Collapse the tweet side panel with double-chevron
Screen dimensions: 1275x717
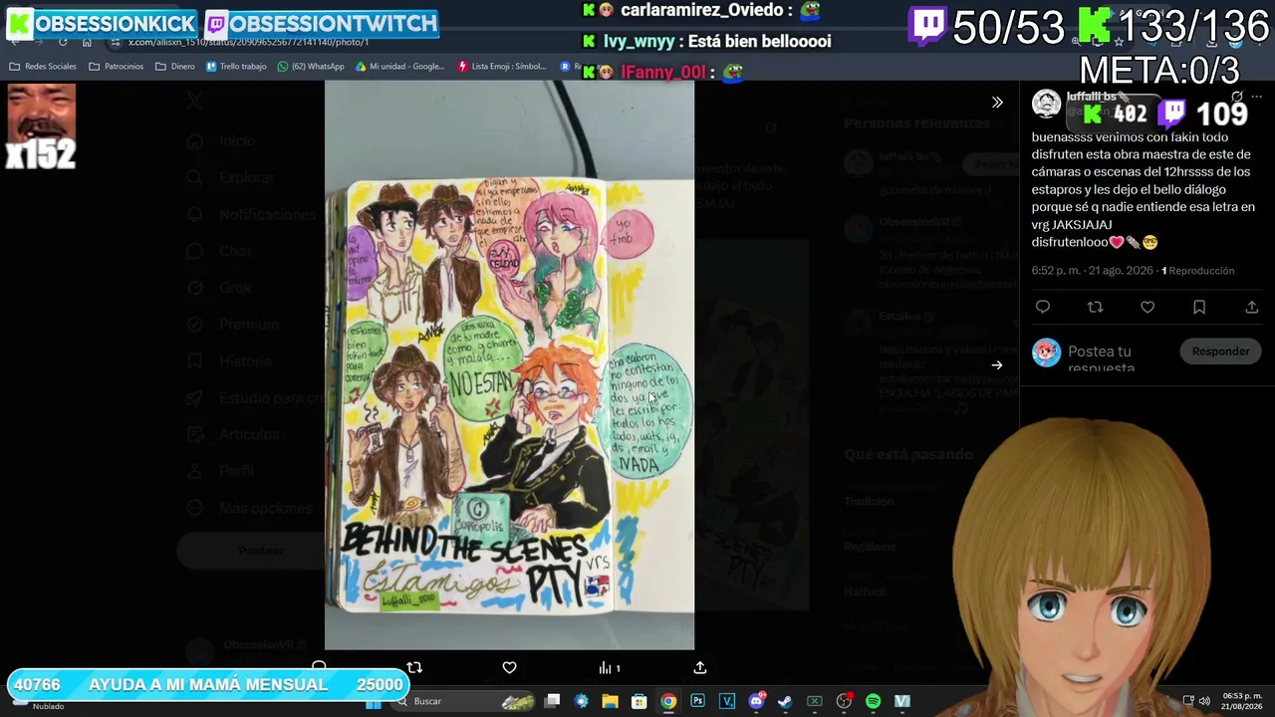tap(997, 103)
